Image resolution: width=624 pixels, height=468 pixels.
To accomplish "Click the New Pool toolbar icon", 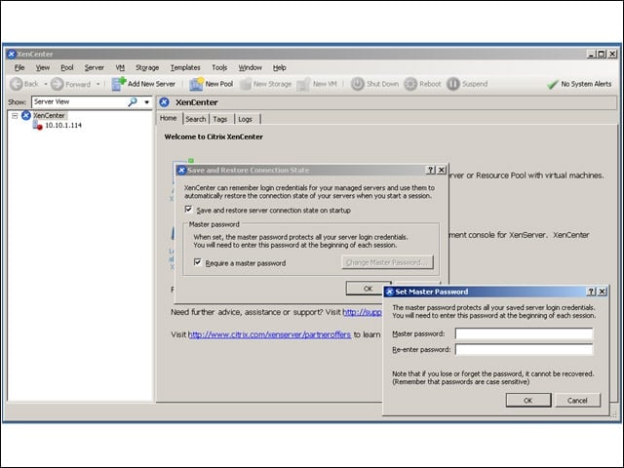I will pos(196,84).
